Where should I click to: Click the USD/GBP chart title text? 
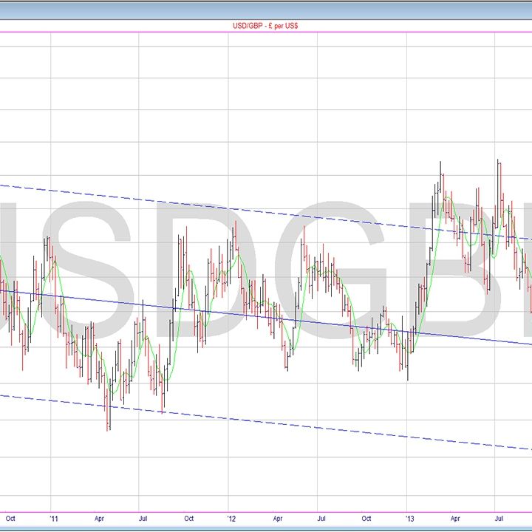click(x=265, y=25)
